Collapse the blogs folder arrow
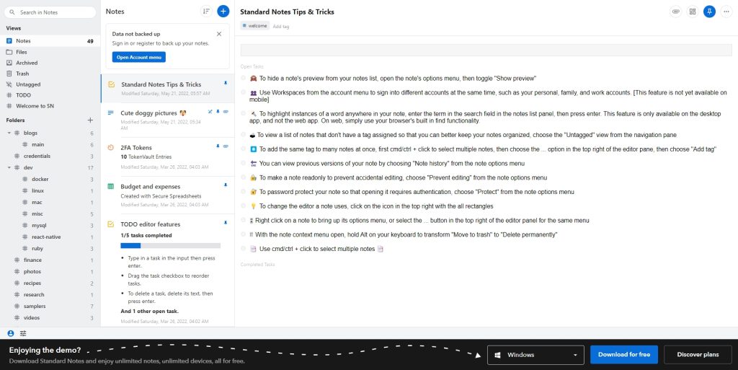This screenshot has height=370, width=738. click(x=9, y=133)
